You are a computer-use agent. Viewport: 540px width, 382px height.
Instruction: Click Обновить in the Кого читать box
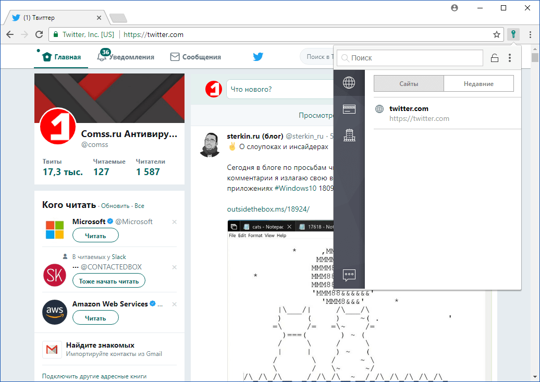tap(115, 206)
